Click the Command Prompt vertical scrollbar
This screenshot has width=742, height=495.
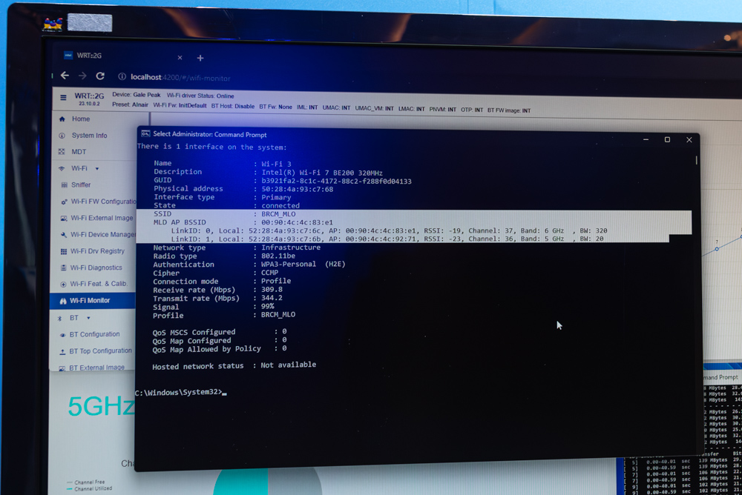click(697, 160)
